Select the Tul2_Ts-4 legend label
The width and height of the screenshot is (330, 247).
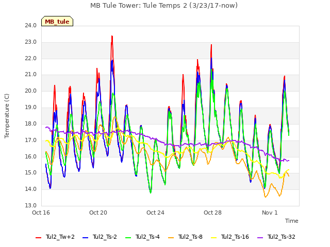pos(148,237)
